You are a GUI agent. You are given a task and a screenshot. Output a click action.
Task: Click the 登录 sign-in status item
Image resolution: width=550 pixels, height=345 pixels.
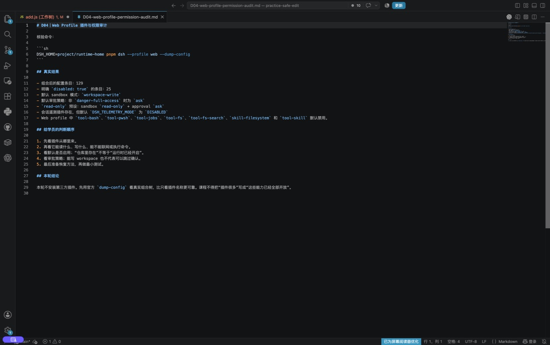click(529, 341)
